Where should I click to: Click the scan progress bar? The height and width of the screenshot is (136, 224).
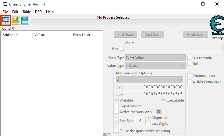pyautogui.click(x=120, y=22)
